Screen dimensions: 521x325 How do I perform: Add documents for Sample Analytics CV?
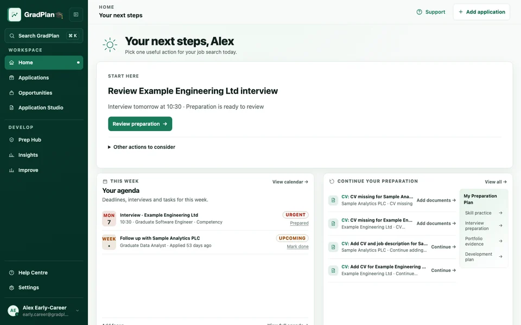click(436, 200)
